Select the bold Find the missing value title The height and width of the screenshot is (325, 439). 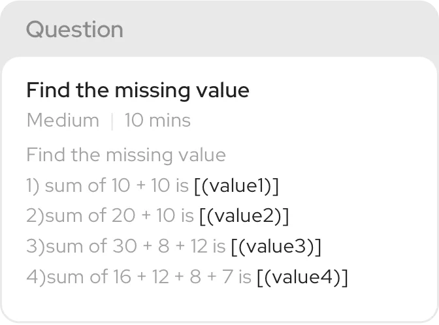click(138, 91)
